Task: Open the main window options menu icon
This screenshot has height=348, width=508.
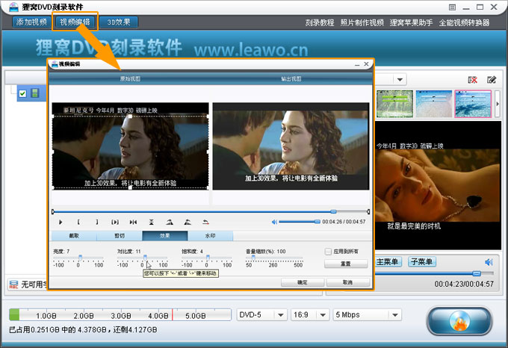Action: pos(452,7)
